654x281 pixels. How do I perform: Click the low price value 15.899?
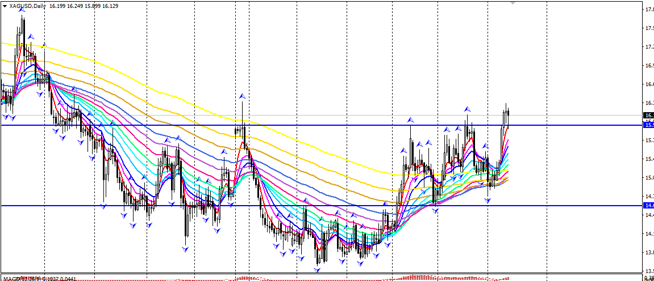click(x=92, y=6)
